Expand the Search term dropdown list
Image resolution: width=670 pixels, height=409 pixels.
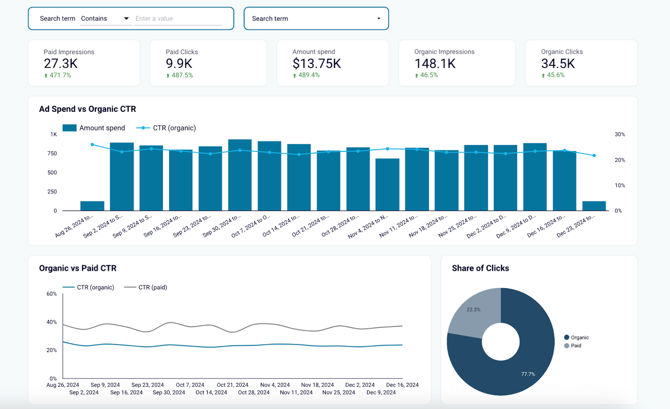coord(316,18)
